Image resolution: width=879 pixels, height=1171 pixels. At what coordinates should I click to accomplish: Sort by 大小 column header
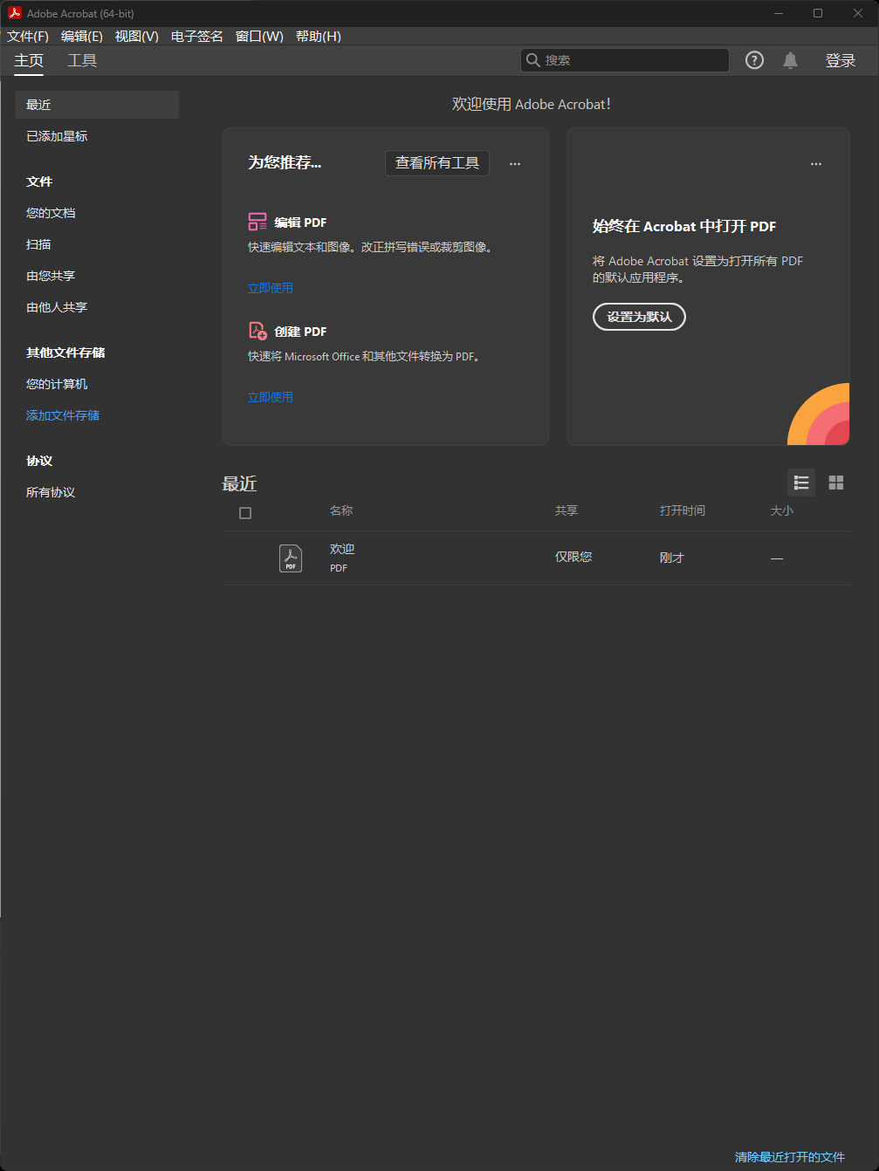(x=782, y=510)
